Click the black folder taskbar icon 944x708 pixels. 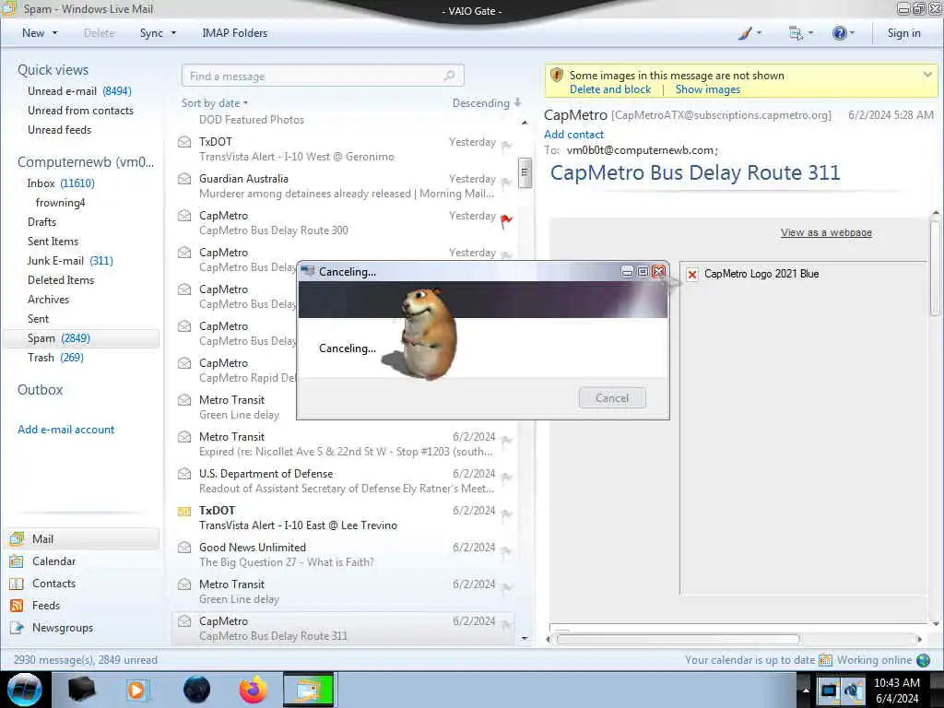point(82,690)
